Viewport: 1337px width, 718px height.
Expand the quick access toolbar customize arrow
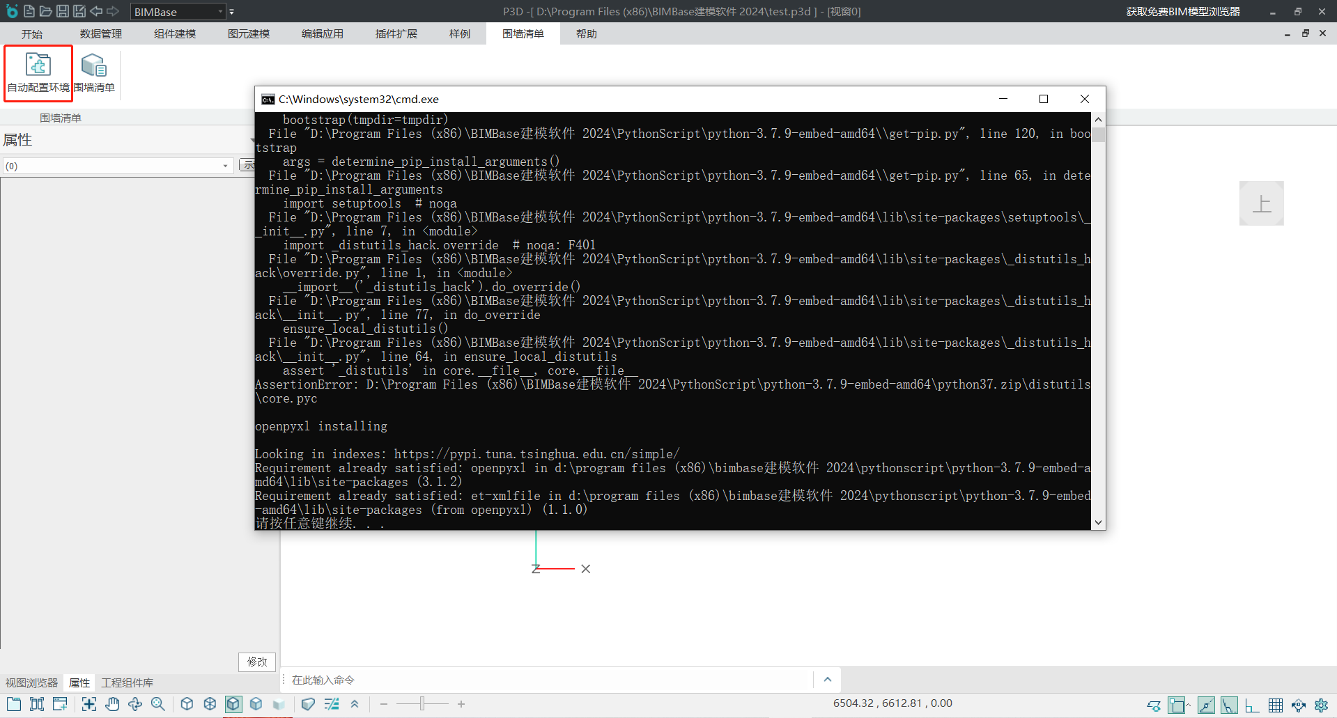pyautogui.click(x=232, y=12)
